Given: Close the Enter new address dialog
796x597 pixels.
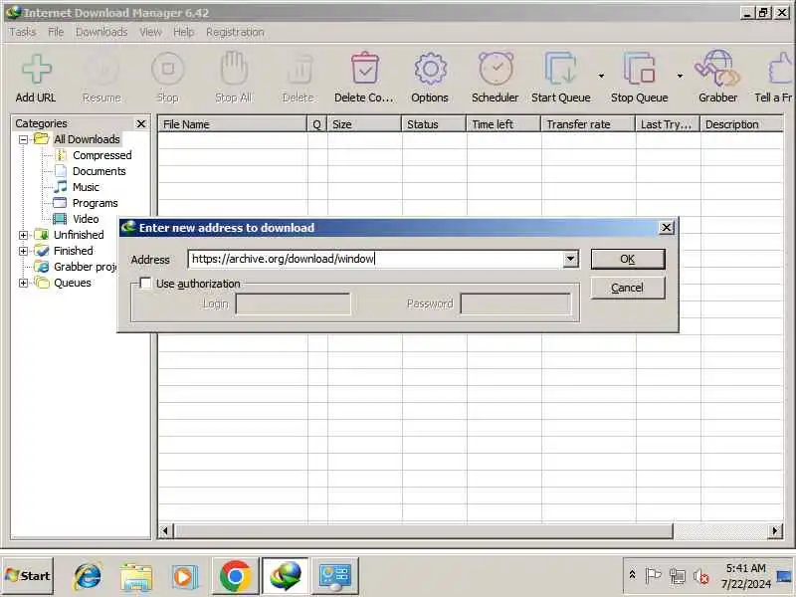Looking at the screenshot, I should pos(667,228).
